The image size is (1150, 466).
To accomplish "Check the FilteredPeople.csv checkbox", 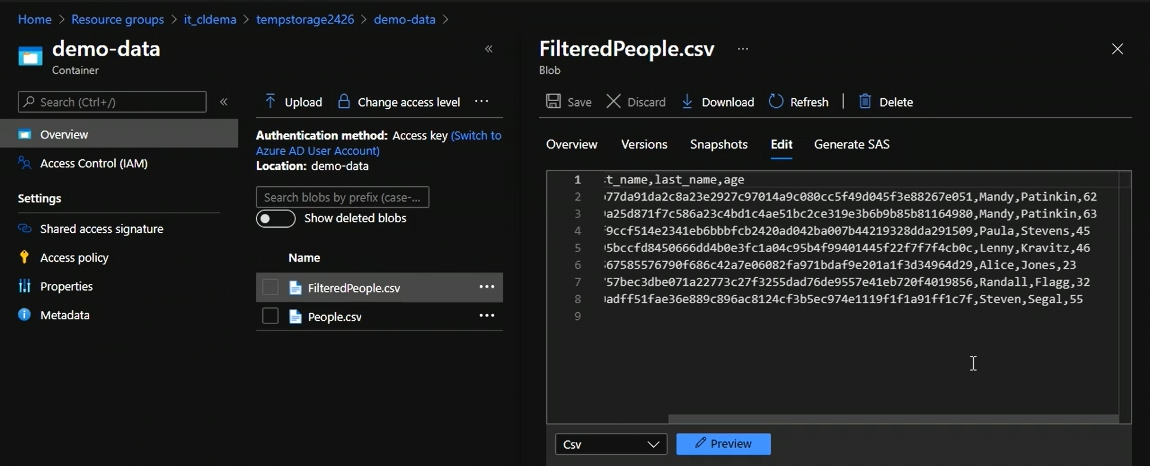I will (x=271, y=288).
